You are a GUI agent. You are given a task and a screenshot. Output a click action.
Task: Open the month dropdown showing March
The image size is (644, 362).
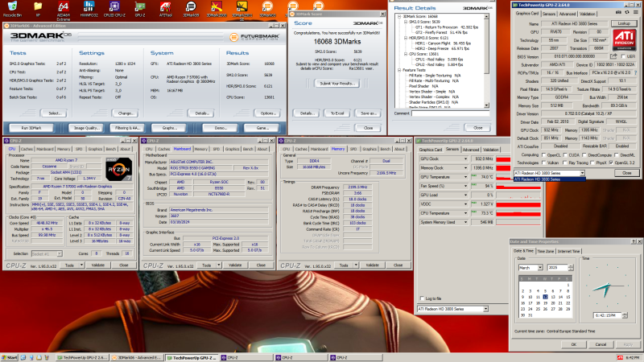(540, 268)
